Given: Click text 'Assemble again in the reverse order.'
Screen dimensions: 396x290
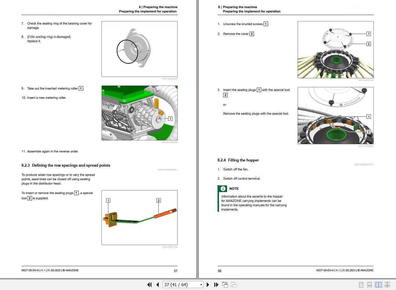Looking at the screenshot, I should [x=53, y=152].
